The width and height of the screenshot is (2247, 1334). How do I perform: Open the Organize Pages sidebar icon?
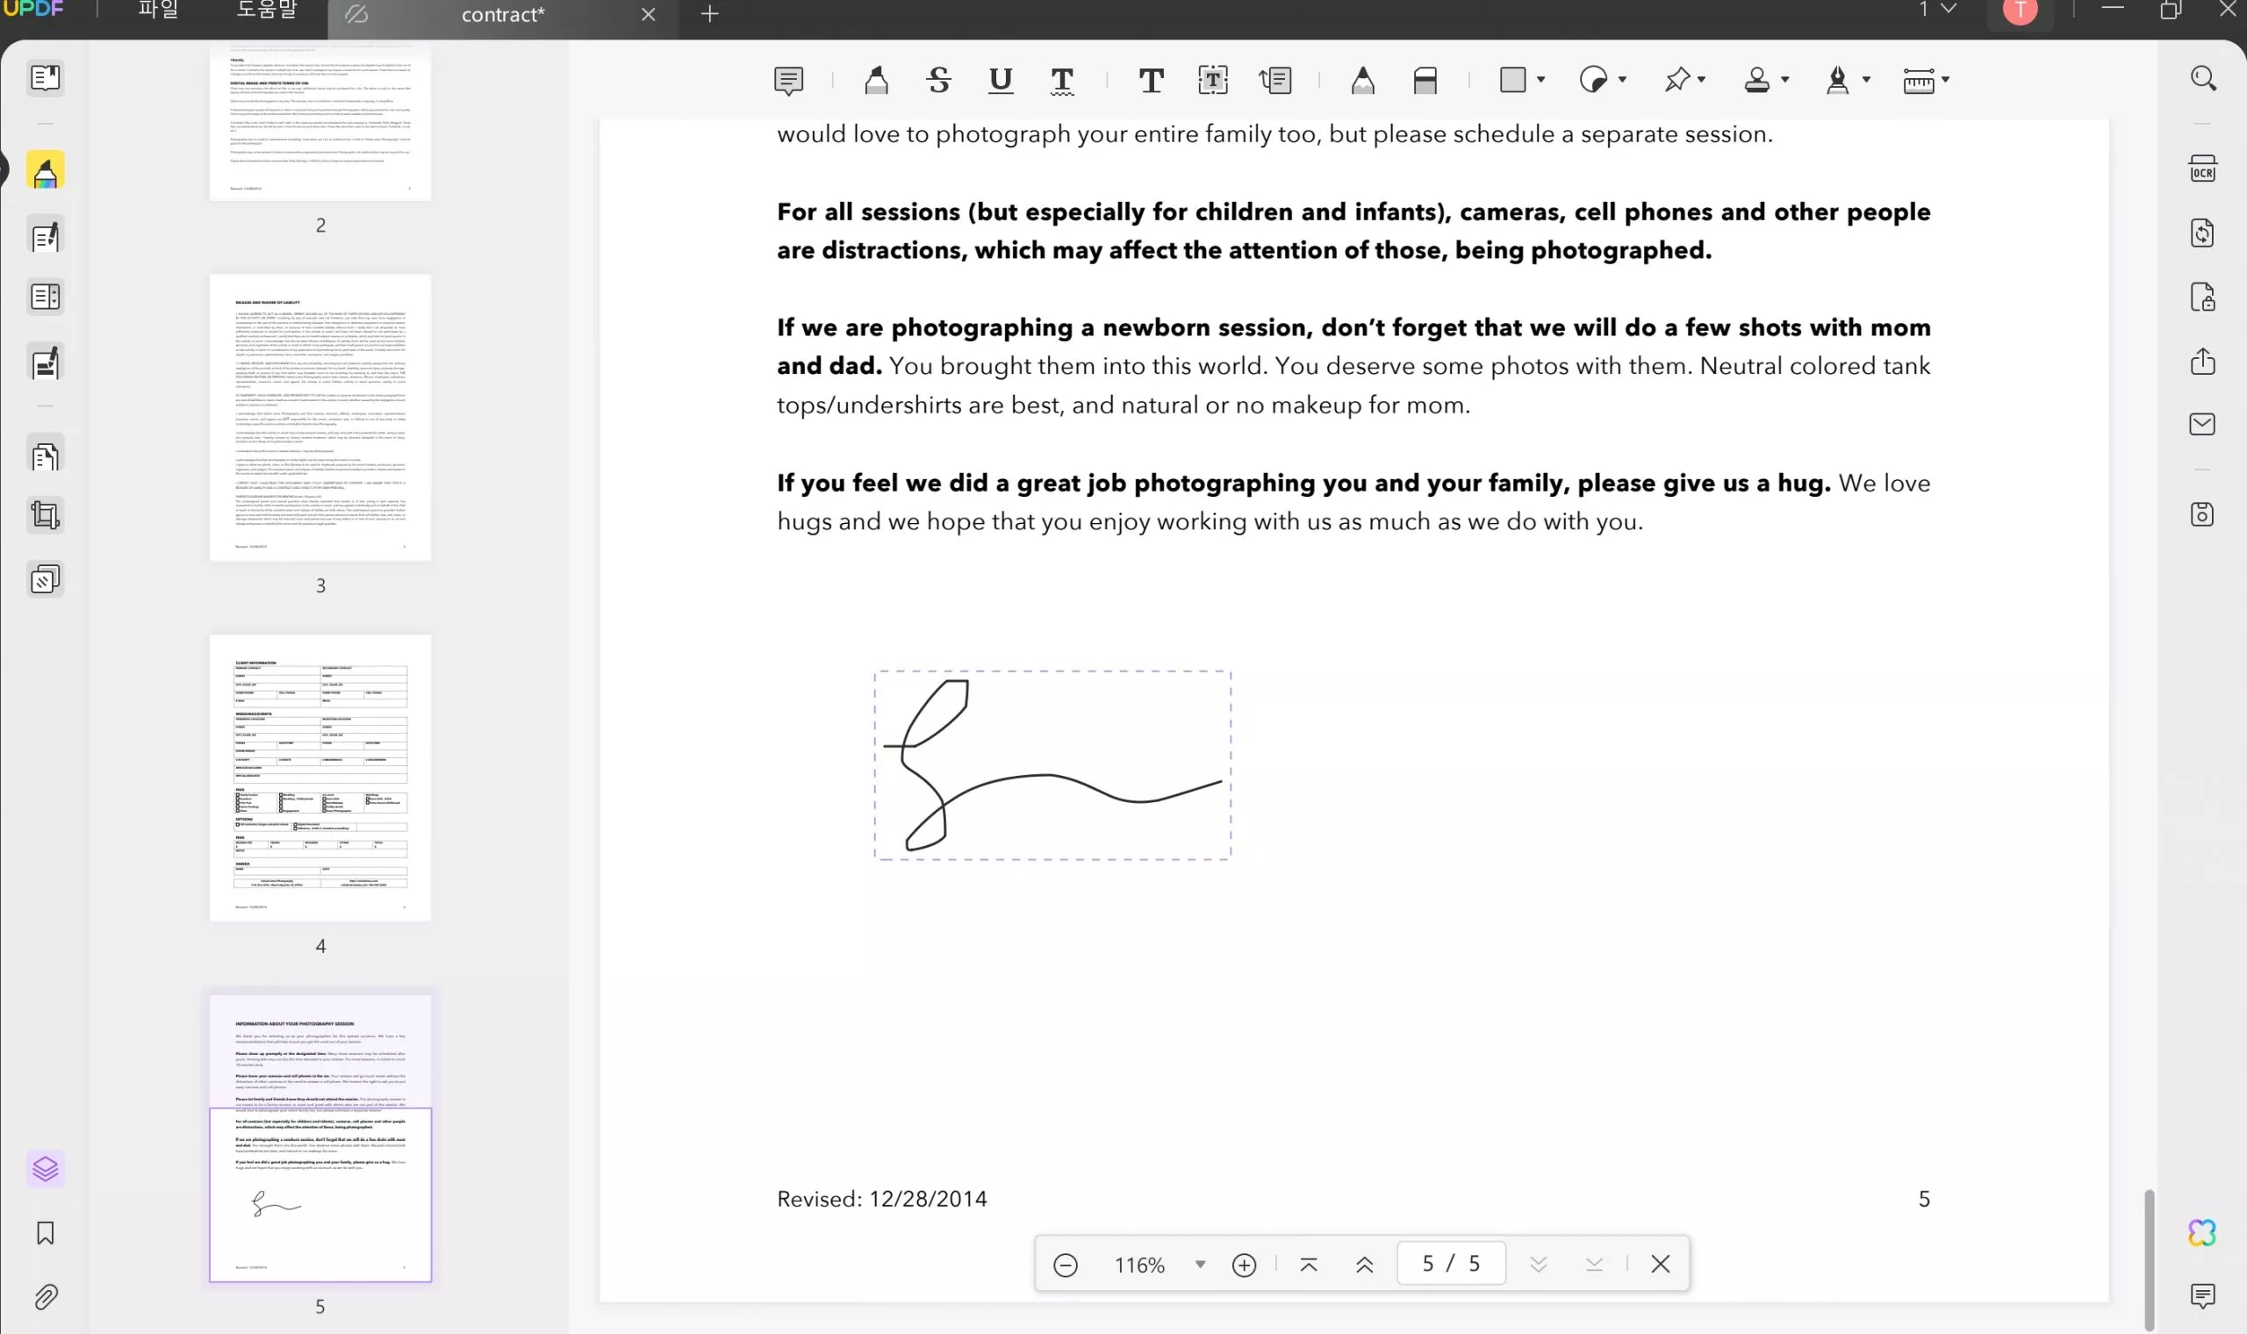pos(45,456)
